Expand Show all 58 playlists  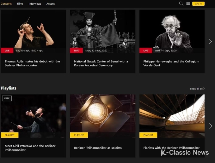pyautogui.click(x=197, y=89)
